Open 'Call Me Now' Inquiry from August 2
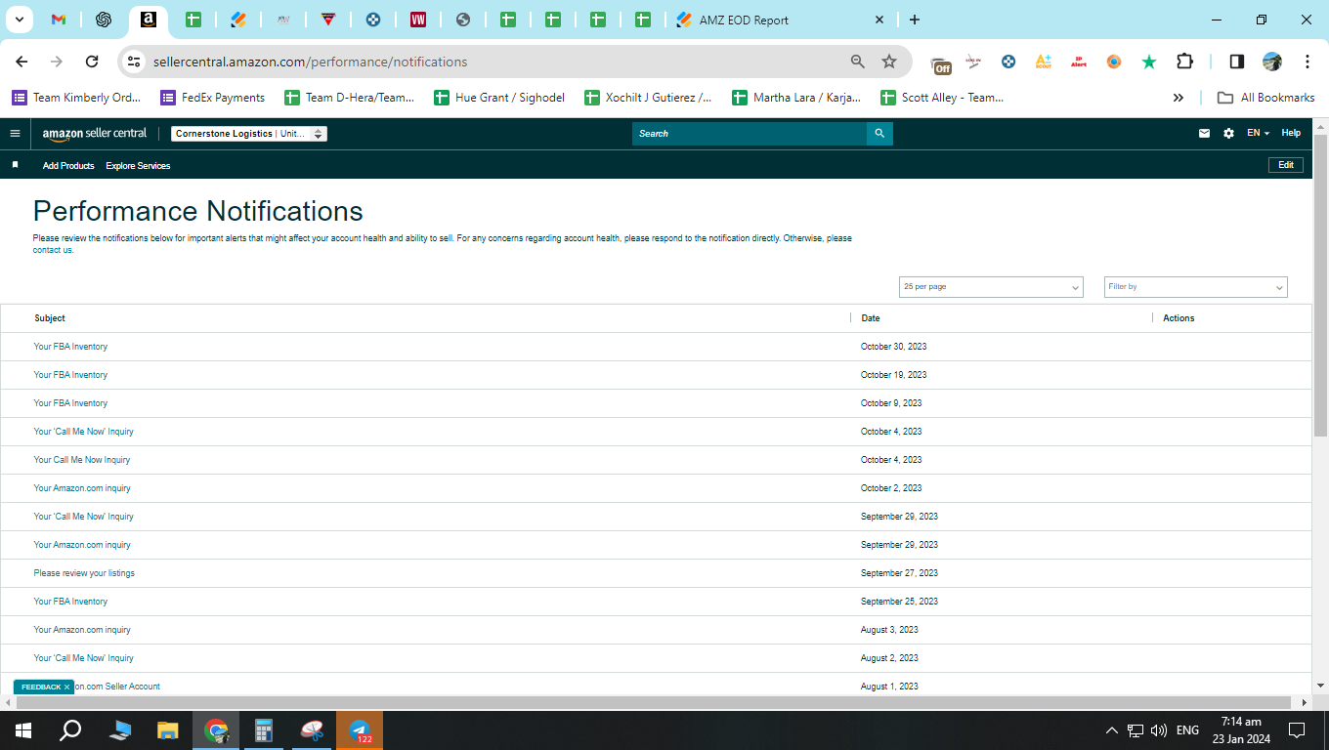Screen dimensions: 1329x750 click(83, 658)
